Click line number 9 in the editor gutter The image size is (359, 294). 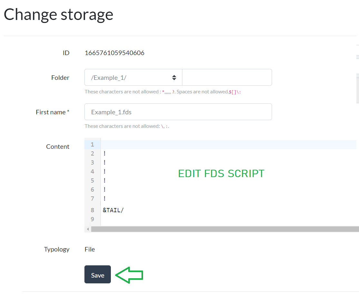pos(92,219)
